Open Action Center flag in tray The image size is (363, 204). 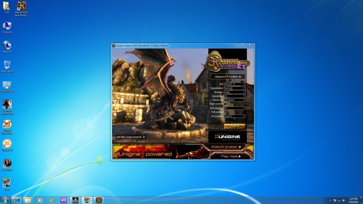335,200
